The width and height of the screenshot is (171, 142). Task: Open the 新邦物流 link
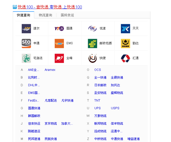pyautogui.click(x=100, y=123)
